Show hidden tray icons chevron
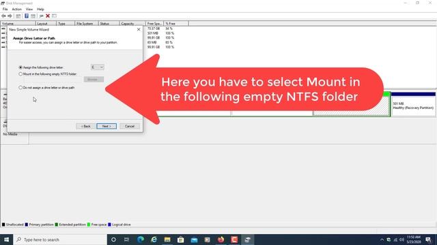Viewport: 437px width, 245px height. [x=382, y=240]
